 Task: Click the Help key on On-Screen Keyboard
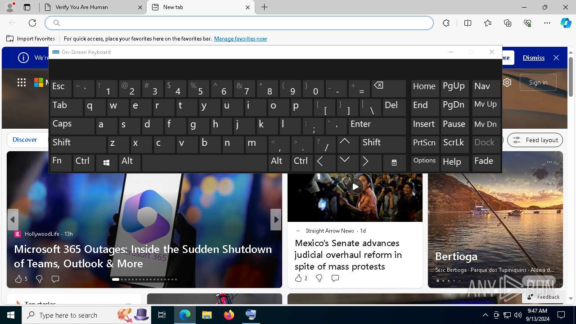point(455,163)
